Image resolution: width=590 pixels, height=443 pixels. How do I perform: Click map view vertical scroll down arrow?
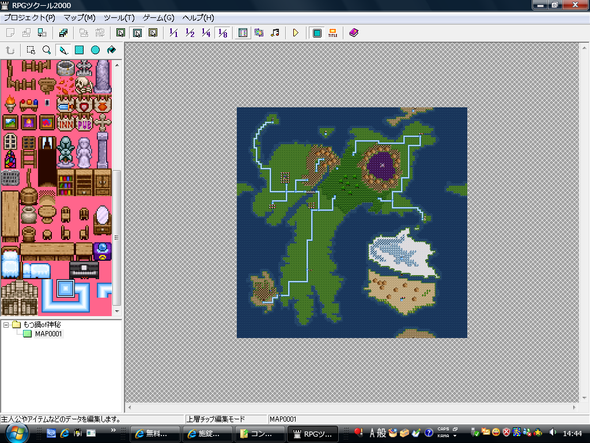584,398
